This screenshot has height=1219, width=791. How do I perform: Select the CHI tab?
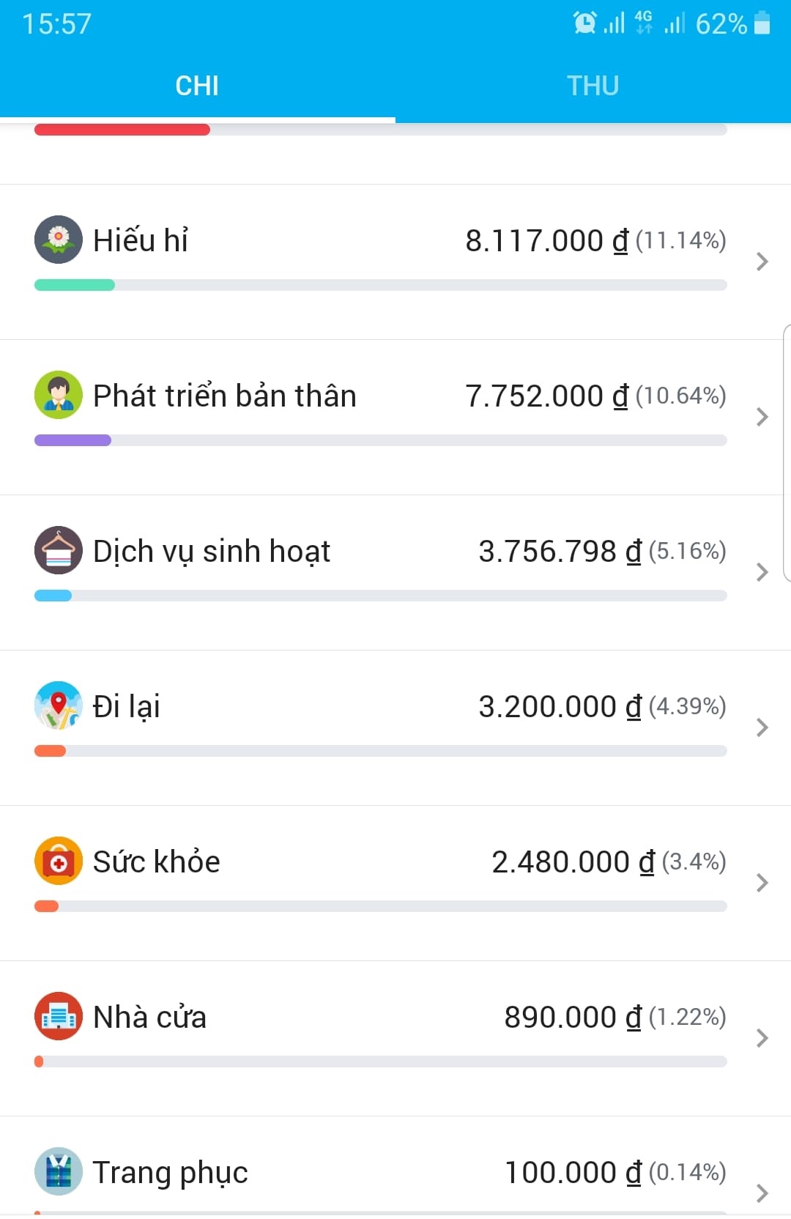pos(198,86)
